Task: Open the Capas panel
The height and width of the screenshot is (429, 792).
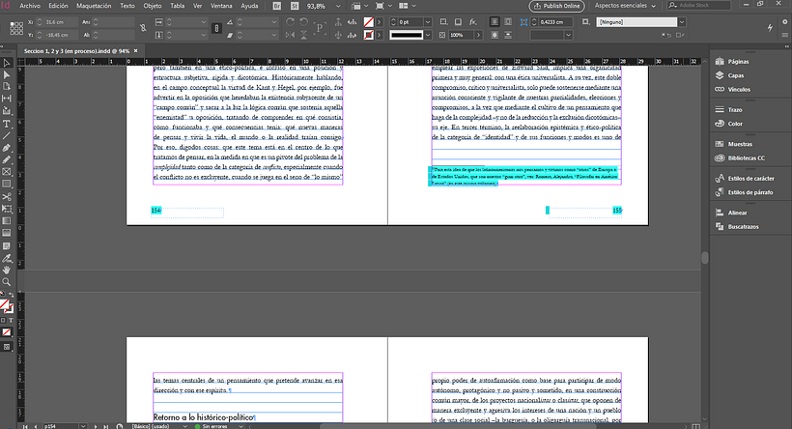Action: [x=735, y=75]
